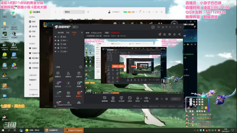The width and height of the screenshot is (237, 133).
Task: Toggle lock on 文本 1 source layer
Action: 58,48
